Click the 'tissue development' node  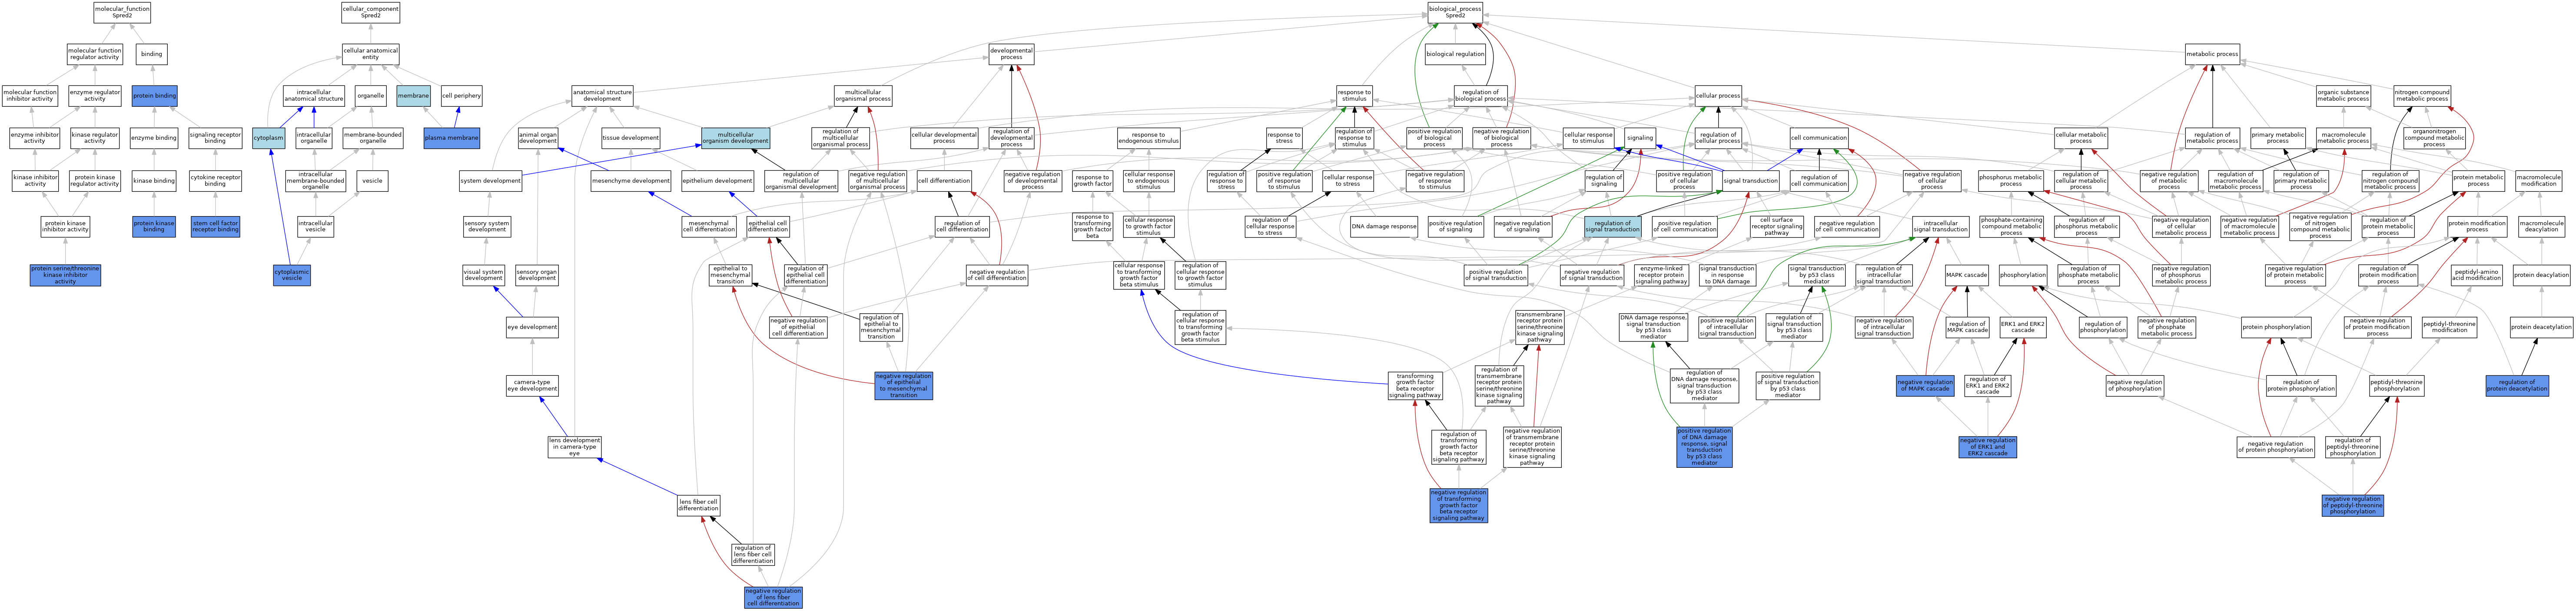pyautogui.click(x=630, y=138)
